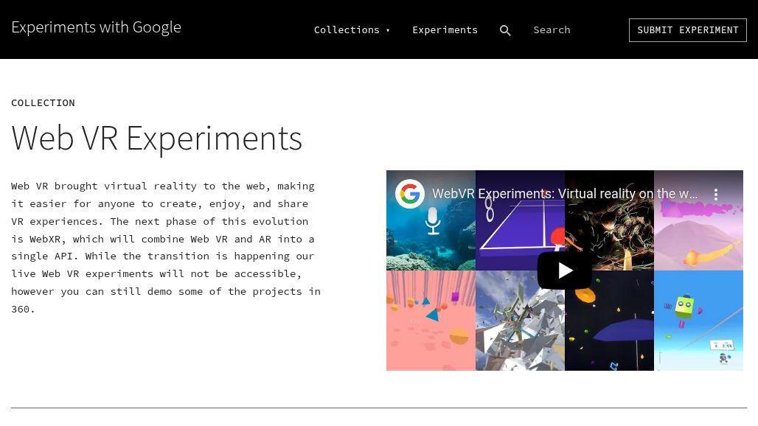Image resolution: width=758 pixels, height=426 pixels.
Task: Click the COLLECTION label text
Action: (x=43, y=103)
